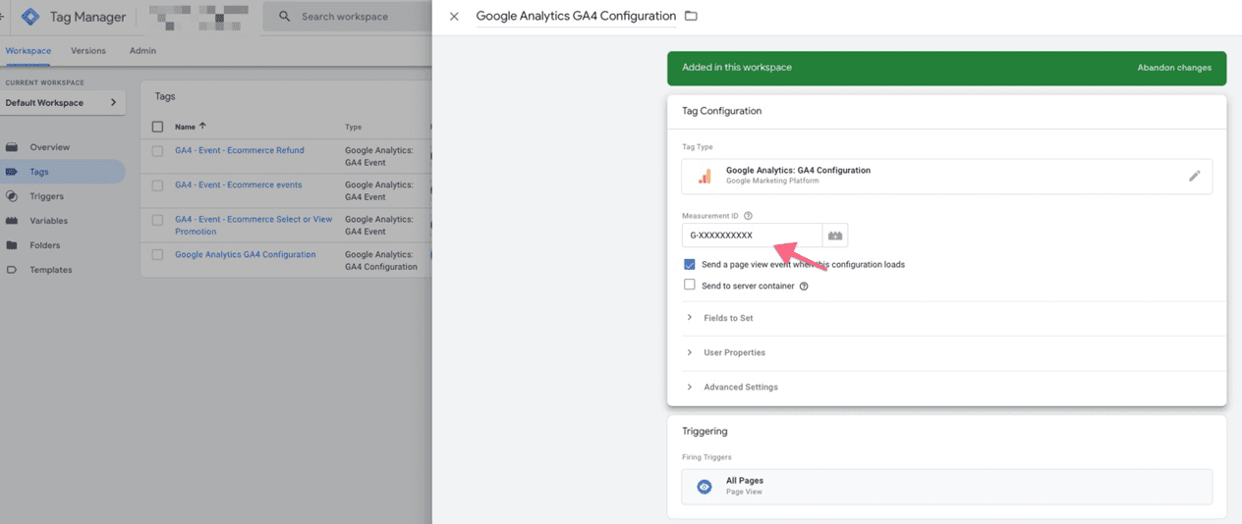Click the Google Analytics bar chart icon

point(705,176)
